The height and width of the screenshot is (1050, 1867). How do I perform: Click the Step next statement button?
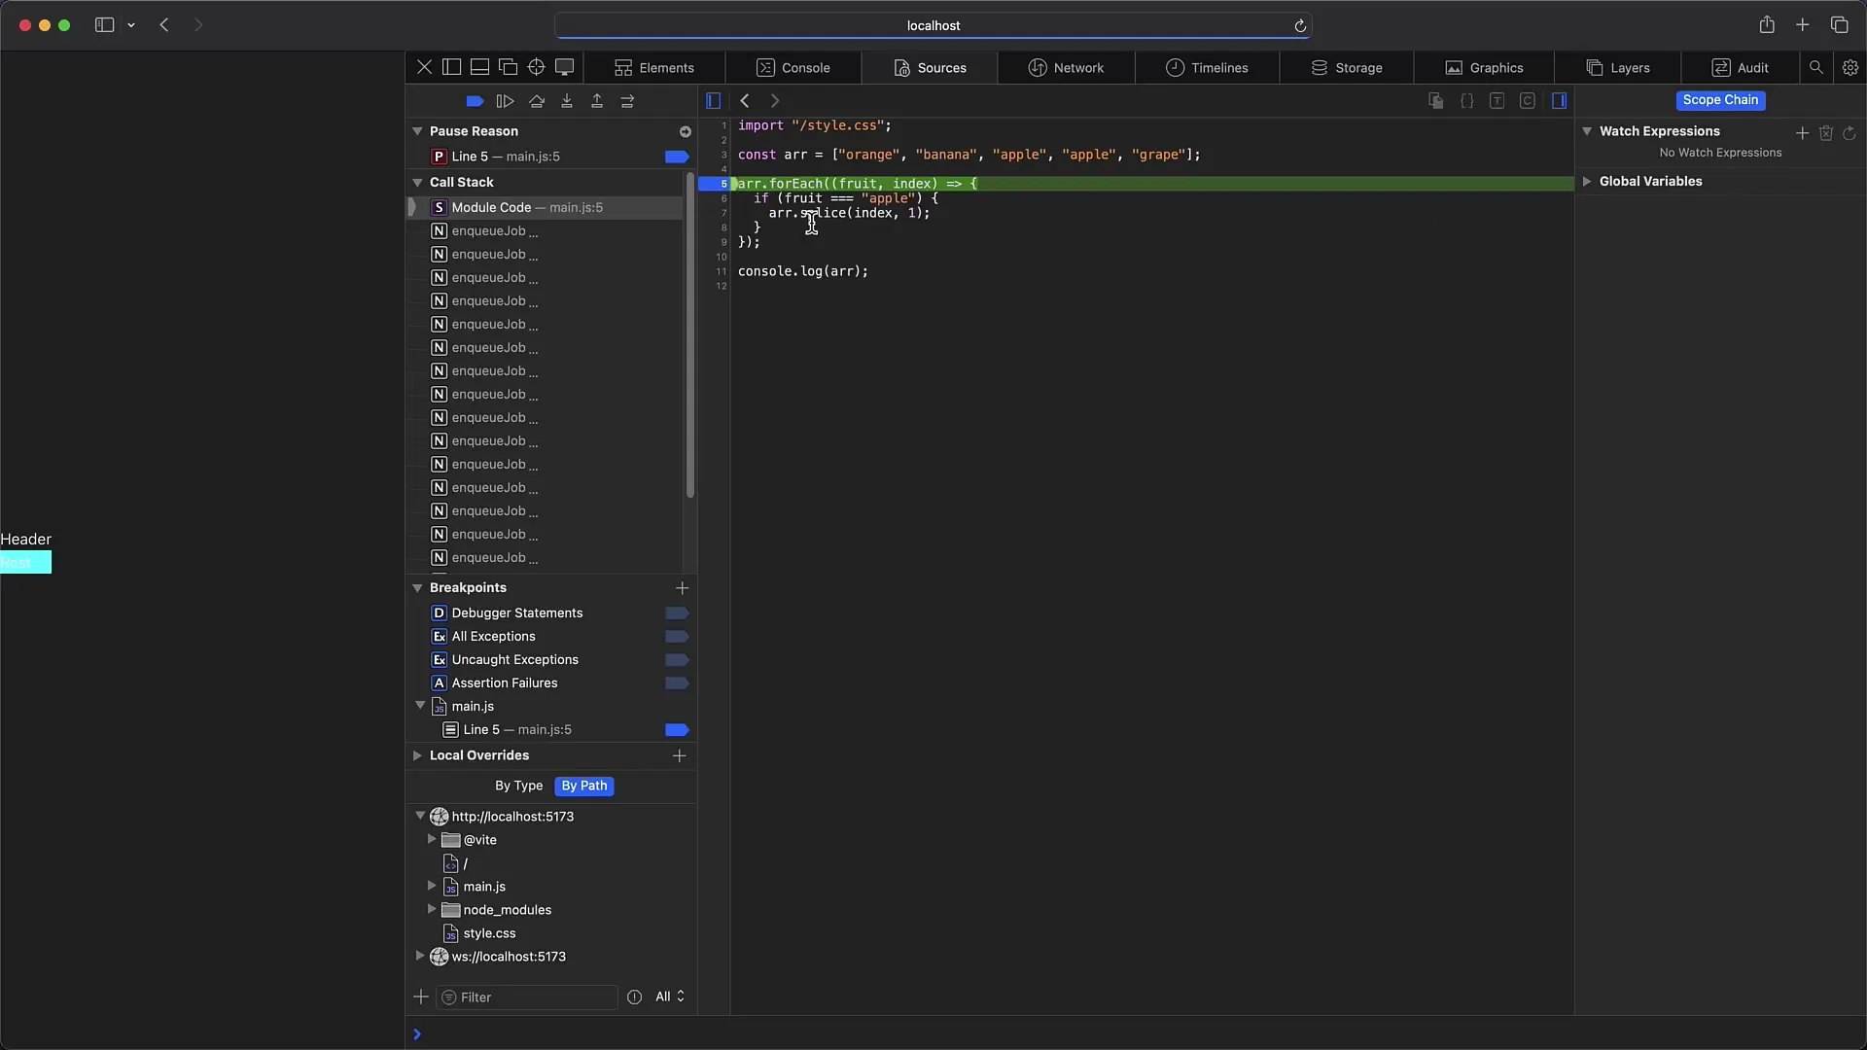tap(627, 101)
